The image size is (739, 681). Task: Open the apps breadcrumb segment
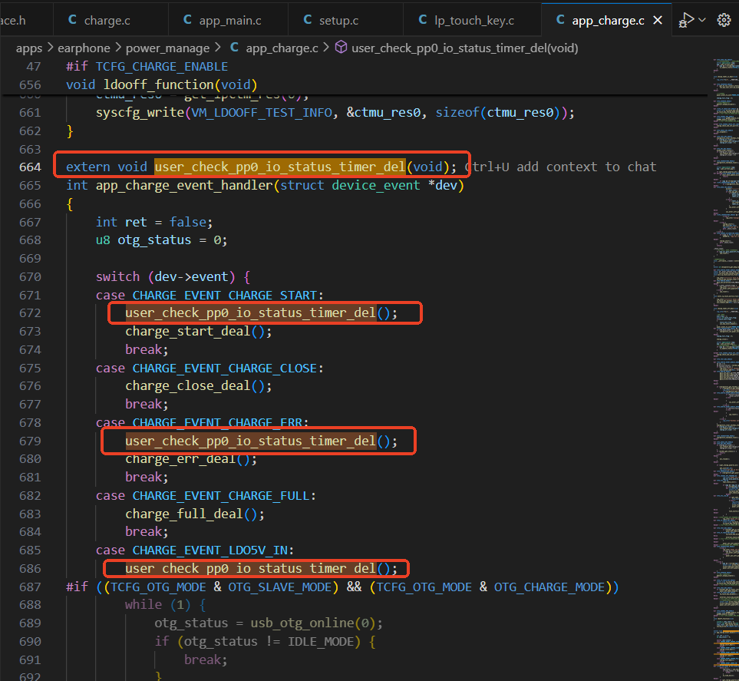click(29, 48)
